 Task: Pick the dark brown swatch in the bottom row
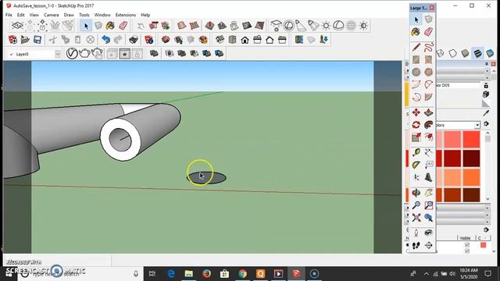click(471, 194)
